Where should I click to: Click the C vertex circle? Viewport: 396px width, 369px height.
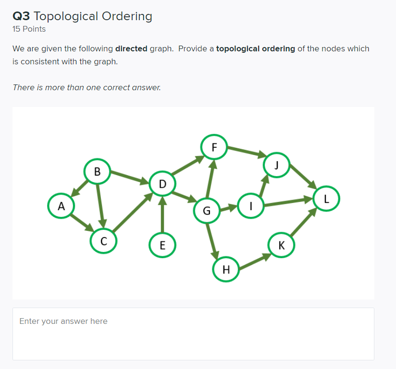tap(103, 241)
